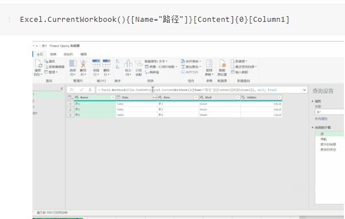Collapse the Applied Steps (应用的步骤) section
Screen dimensions: 345x219
pos(313,128)
